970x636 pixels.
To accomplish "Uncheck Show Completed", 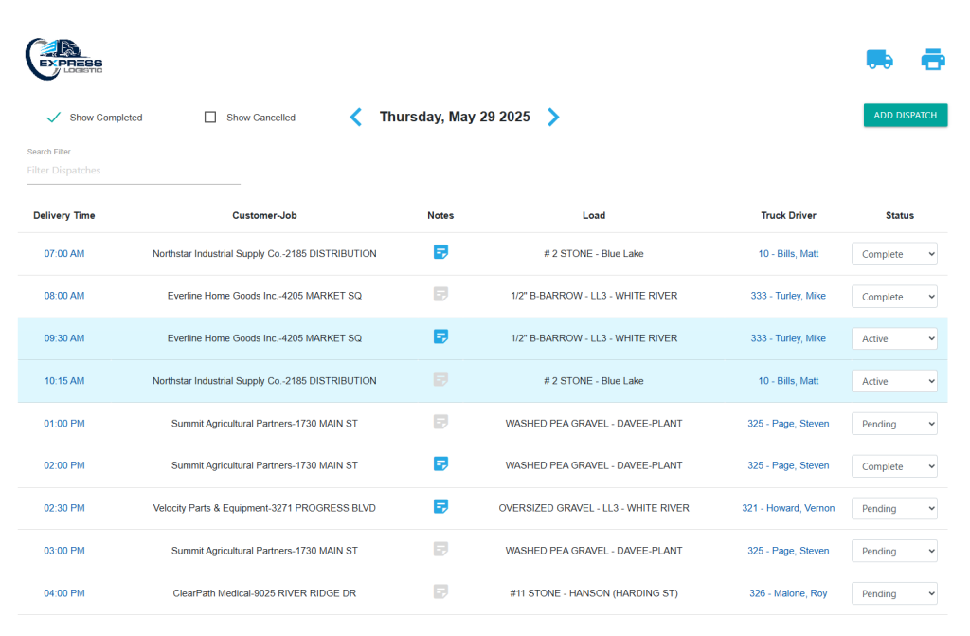I will coord(54,117).
